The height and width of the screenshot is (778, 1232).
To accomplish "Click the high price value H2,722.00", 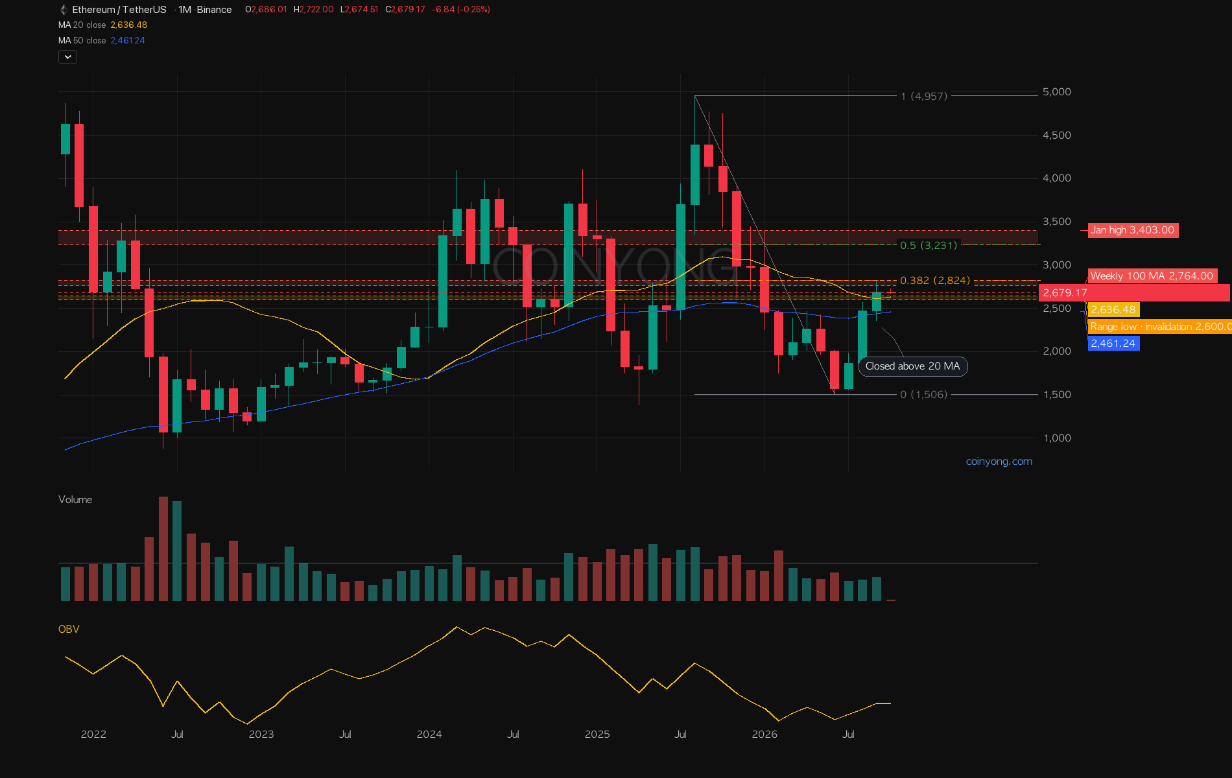I will tap(314, 10).
